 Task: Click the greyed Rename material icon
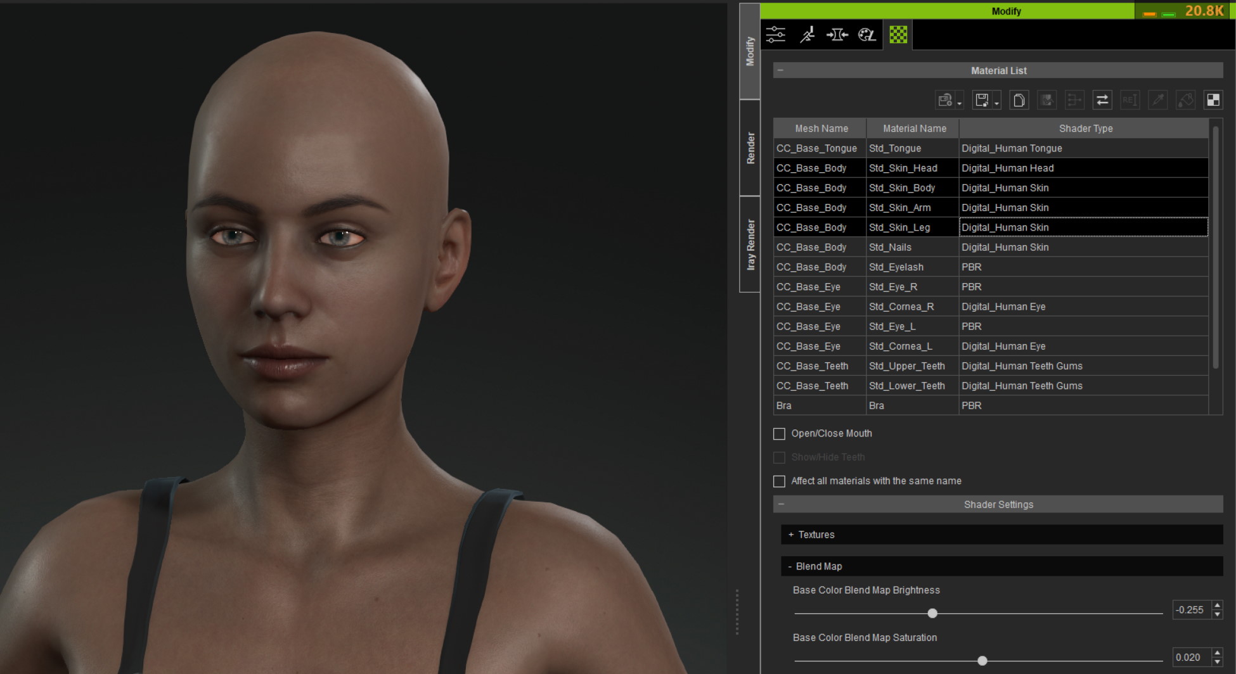coord(1130,100)
